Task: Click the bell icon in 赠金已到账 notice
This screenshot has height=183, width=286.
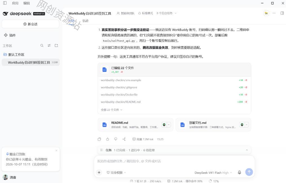Action: pyautogui.click(x=8, y=154)
